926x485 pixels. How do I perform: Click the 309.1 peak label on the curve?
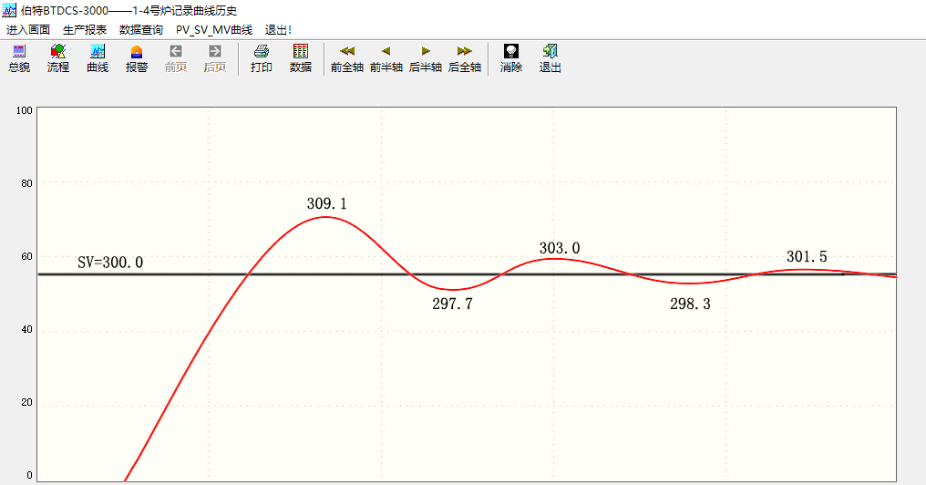click(326, 204)
